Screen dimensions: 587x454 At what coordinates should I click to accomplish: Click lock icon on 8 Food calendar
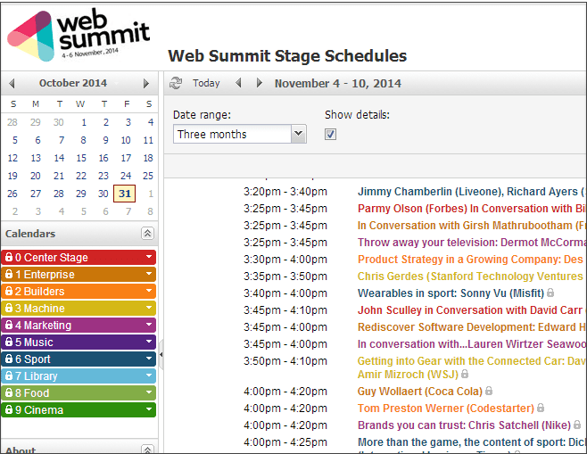pos(9,392)
